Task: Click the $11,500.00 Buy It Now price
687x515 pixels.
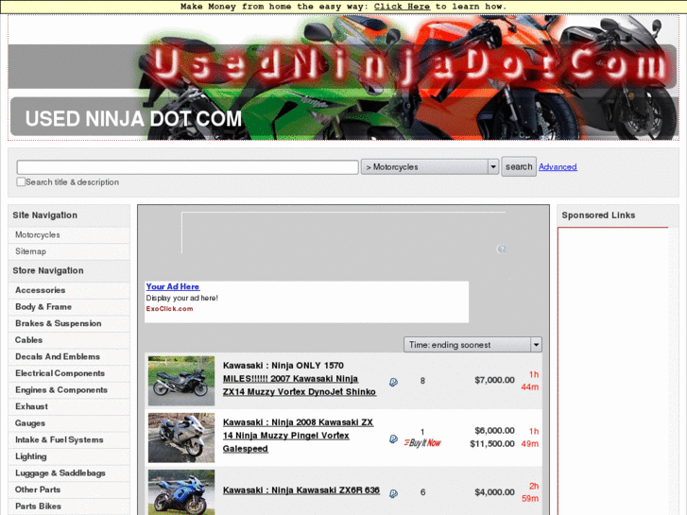Action: coord(492,444)
